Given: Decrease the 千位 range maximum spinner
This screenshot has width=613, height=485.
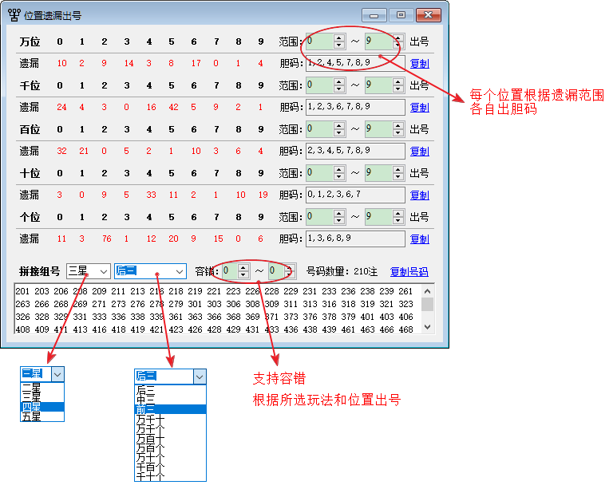Looking at the screenshot, I should (397, 89).
